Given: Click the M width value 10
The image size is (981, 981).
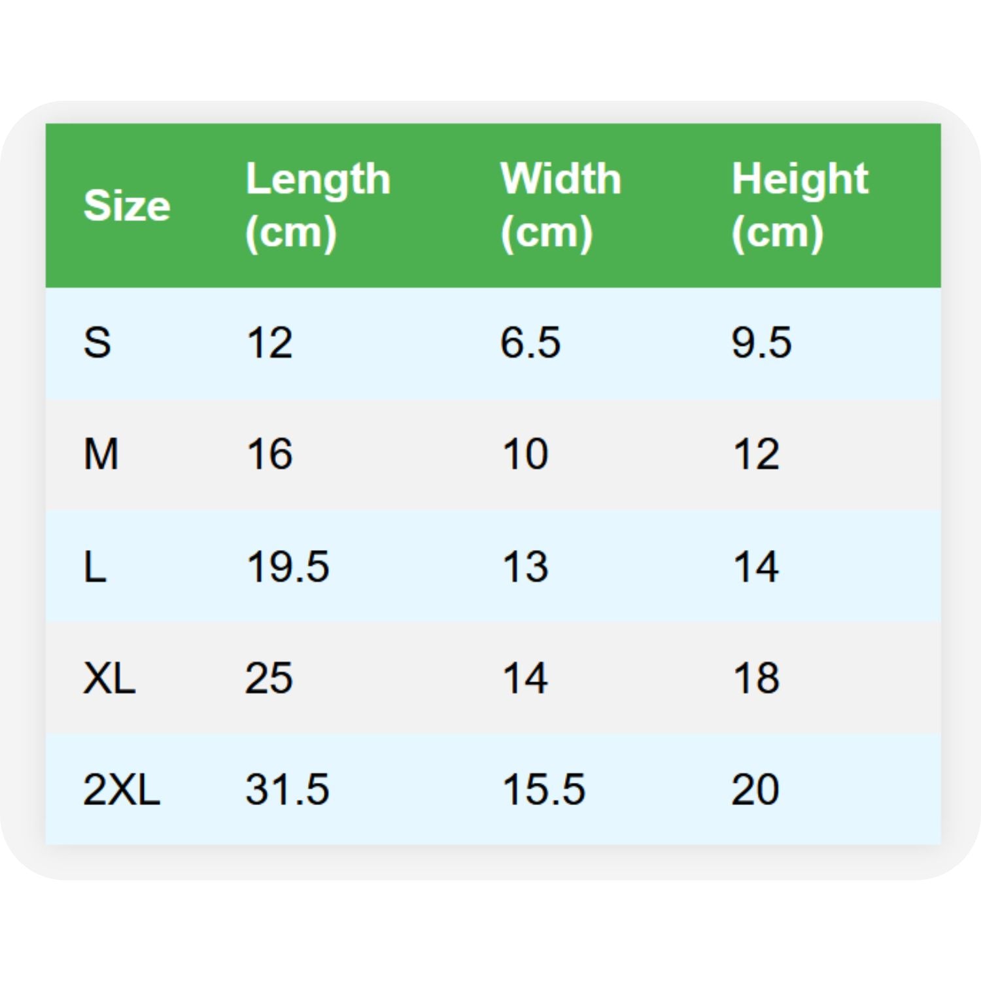Looking at the screenshot, I should 525,455.
